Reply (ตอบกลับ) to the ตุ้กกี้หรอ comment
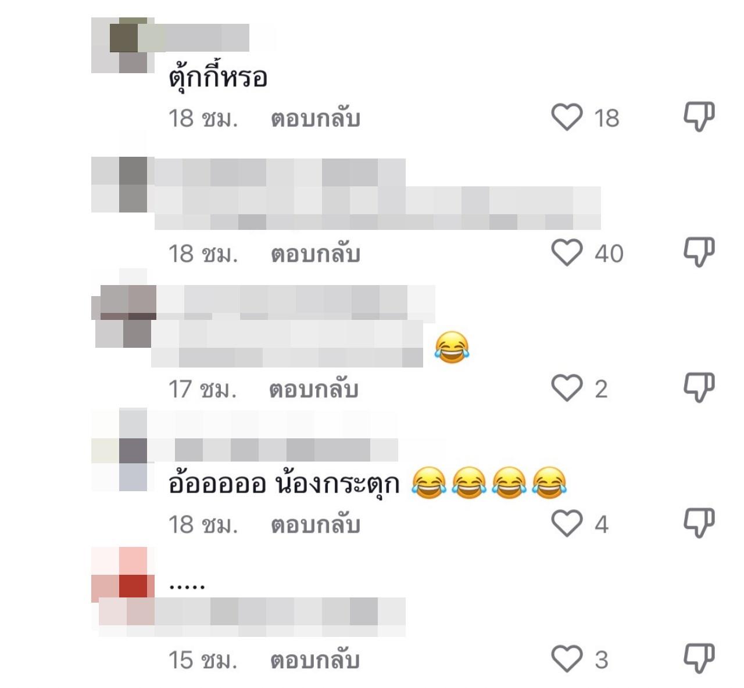This screenshot has height=688, width=744. (x=316, y=118)
